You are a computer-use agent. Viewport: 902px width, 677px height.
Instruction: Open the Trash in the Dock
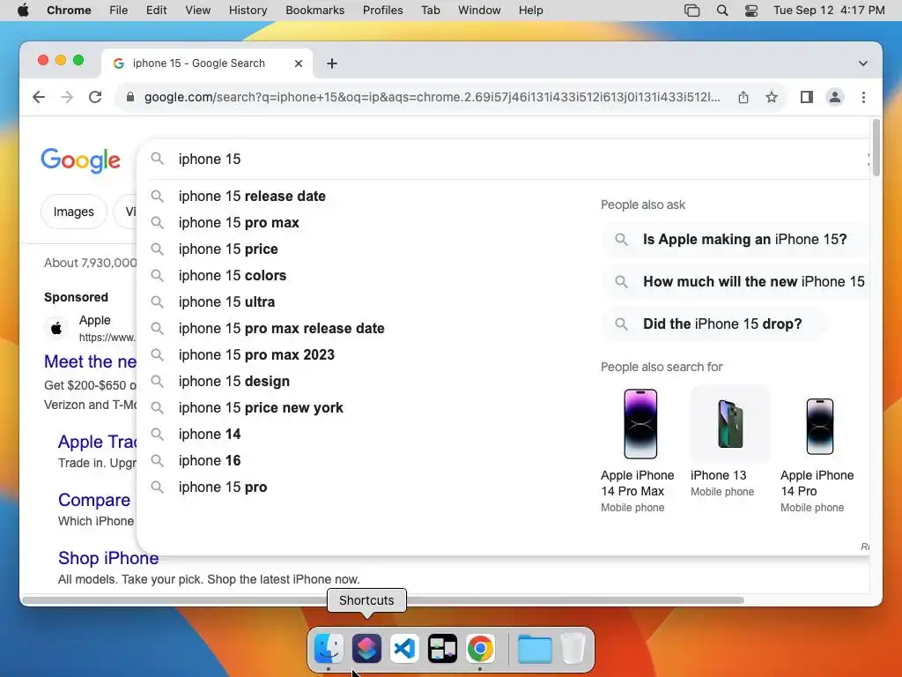pos(573,648)
